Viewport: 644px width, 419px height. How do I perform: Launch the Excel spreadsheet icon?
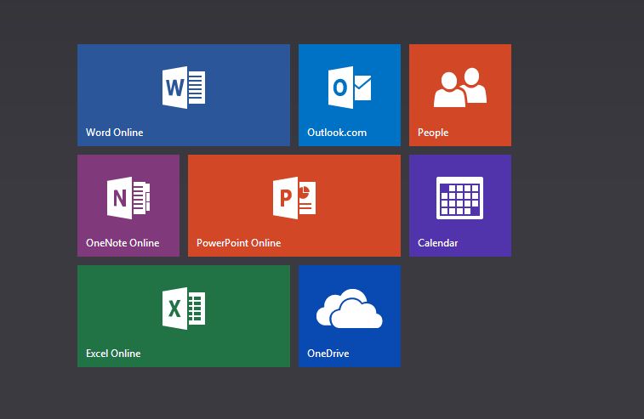point(184,309)
